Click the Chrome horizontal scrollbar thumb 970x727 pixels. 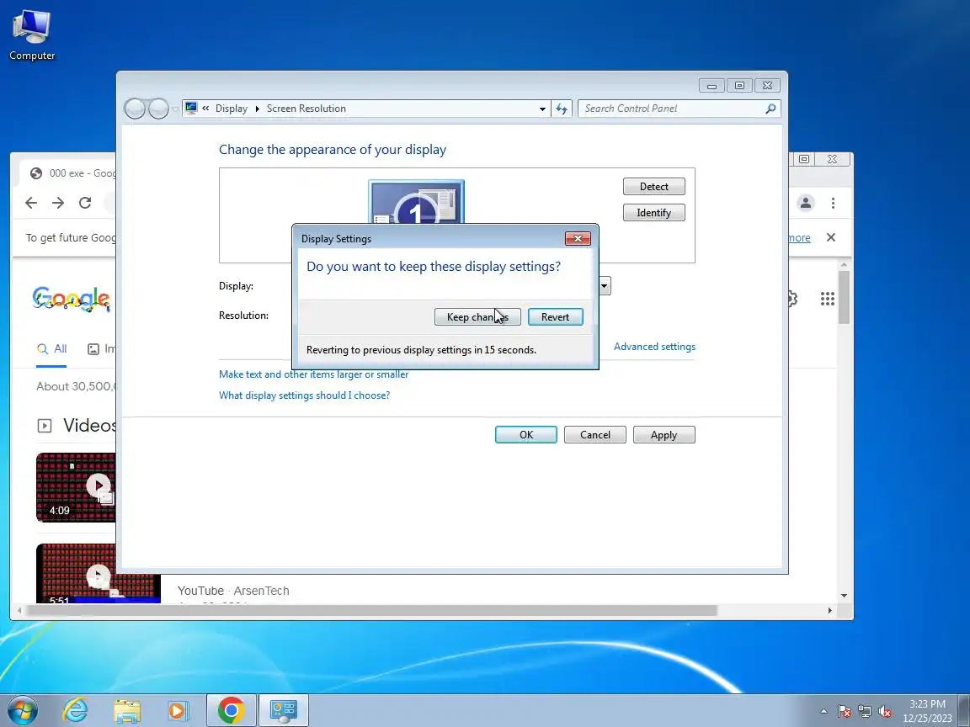coord(371,611)
